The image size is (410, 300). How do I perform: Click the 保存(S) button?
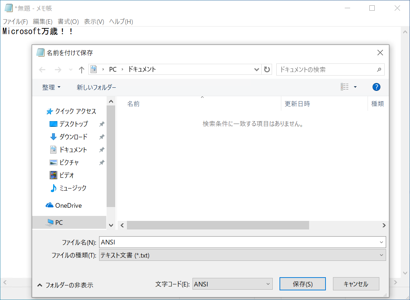303,284
